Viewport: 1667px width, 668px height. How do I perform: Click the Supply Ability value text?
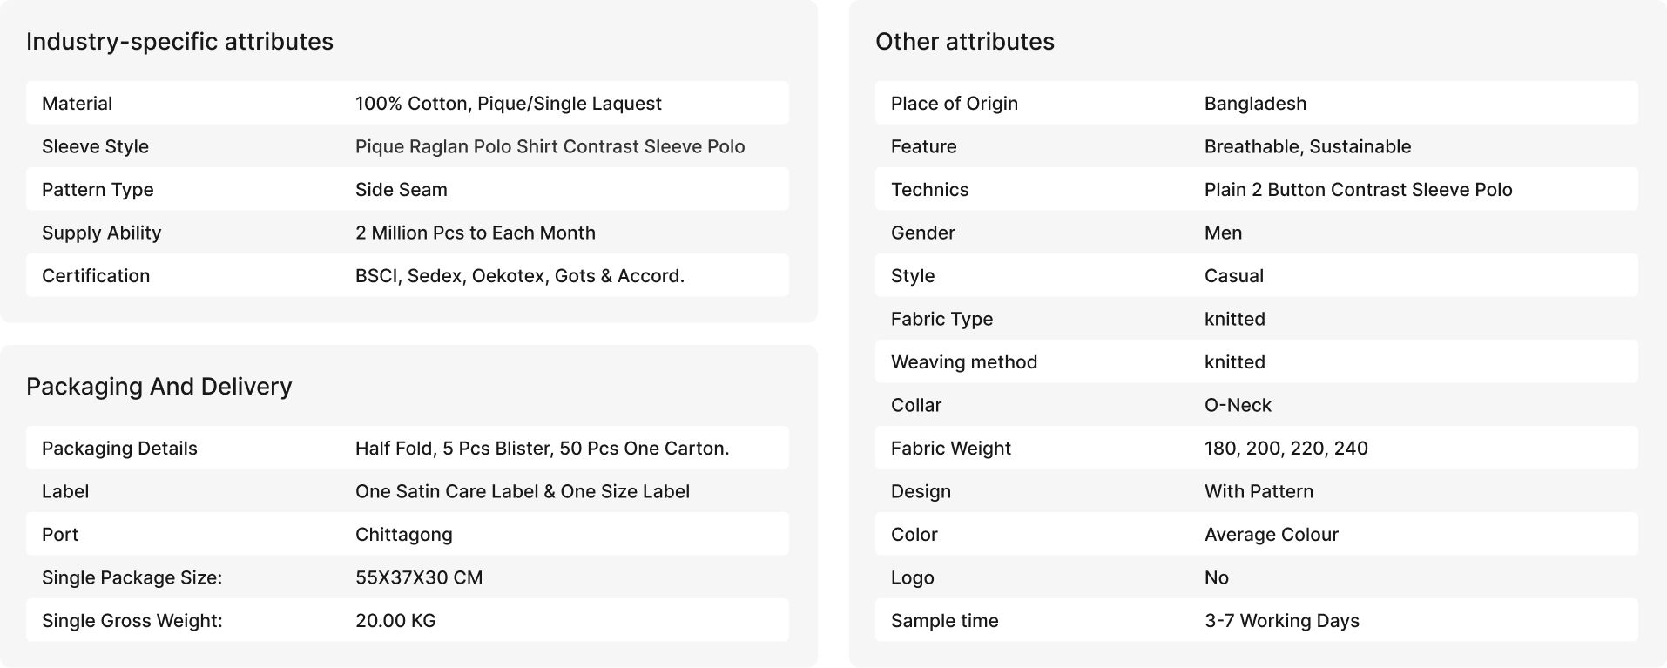[476, 233]
